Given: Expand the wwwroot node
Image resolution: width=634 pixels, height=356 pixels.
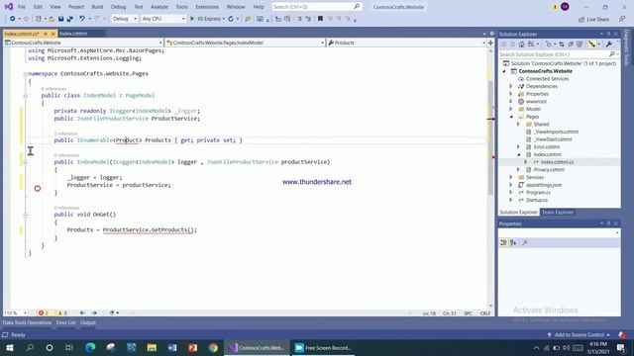Looking at the screenshot, I should [511, 101].
